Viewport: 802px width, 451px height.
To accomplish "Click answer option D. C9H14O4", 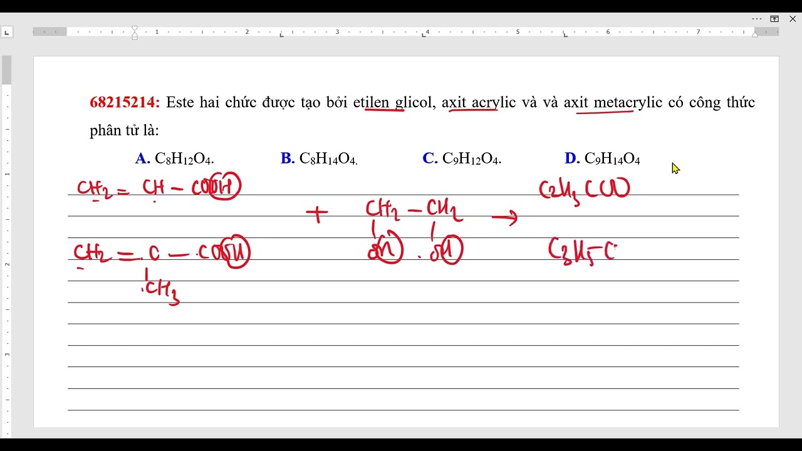I will point(602,158).
